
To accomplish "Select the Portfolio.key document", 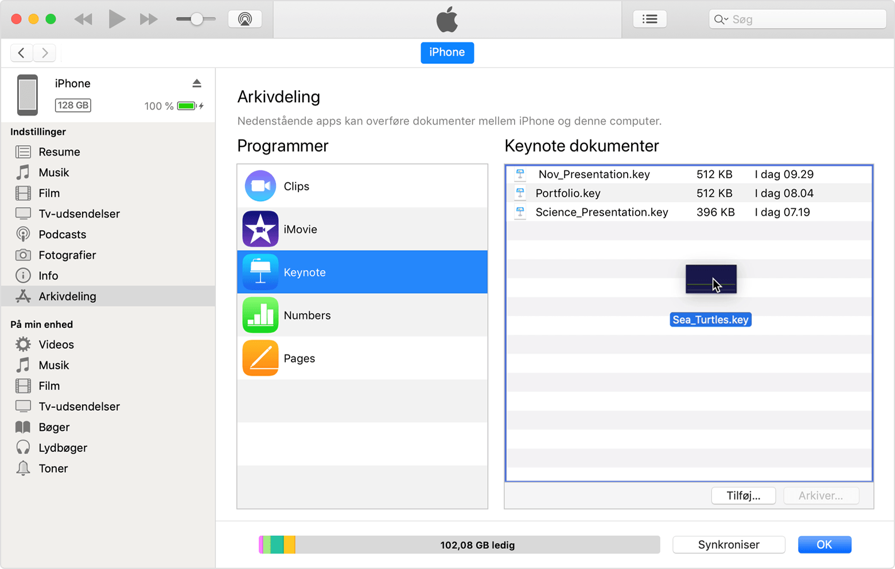I will (x=567, y=193).
